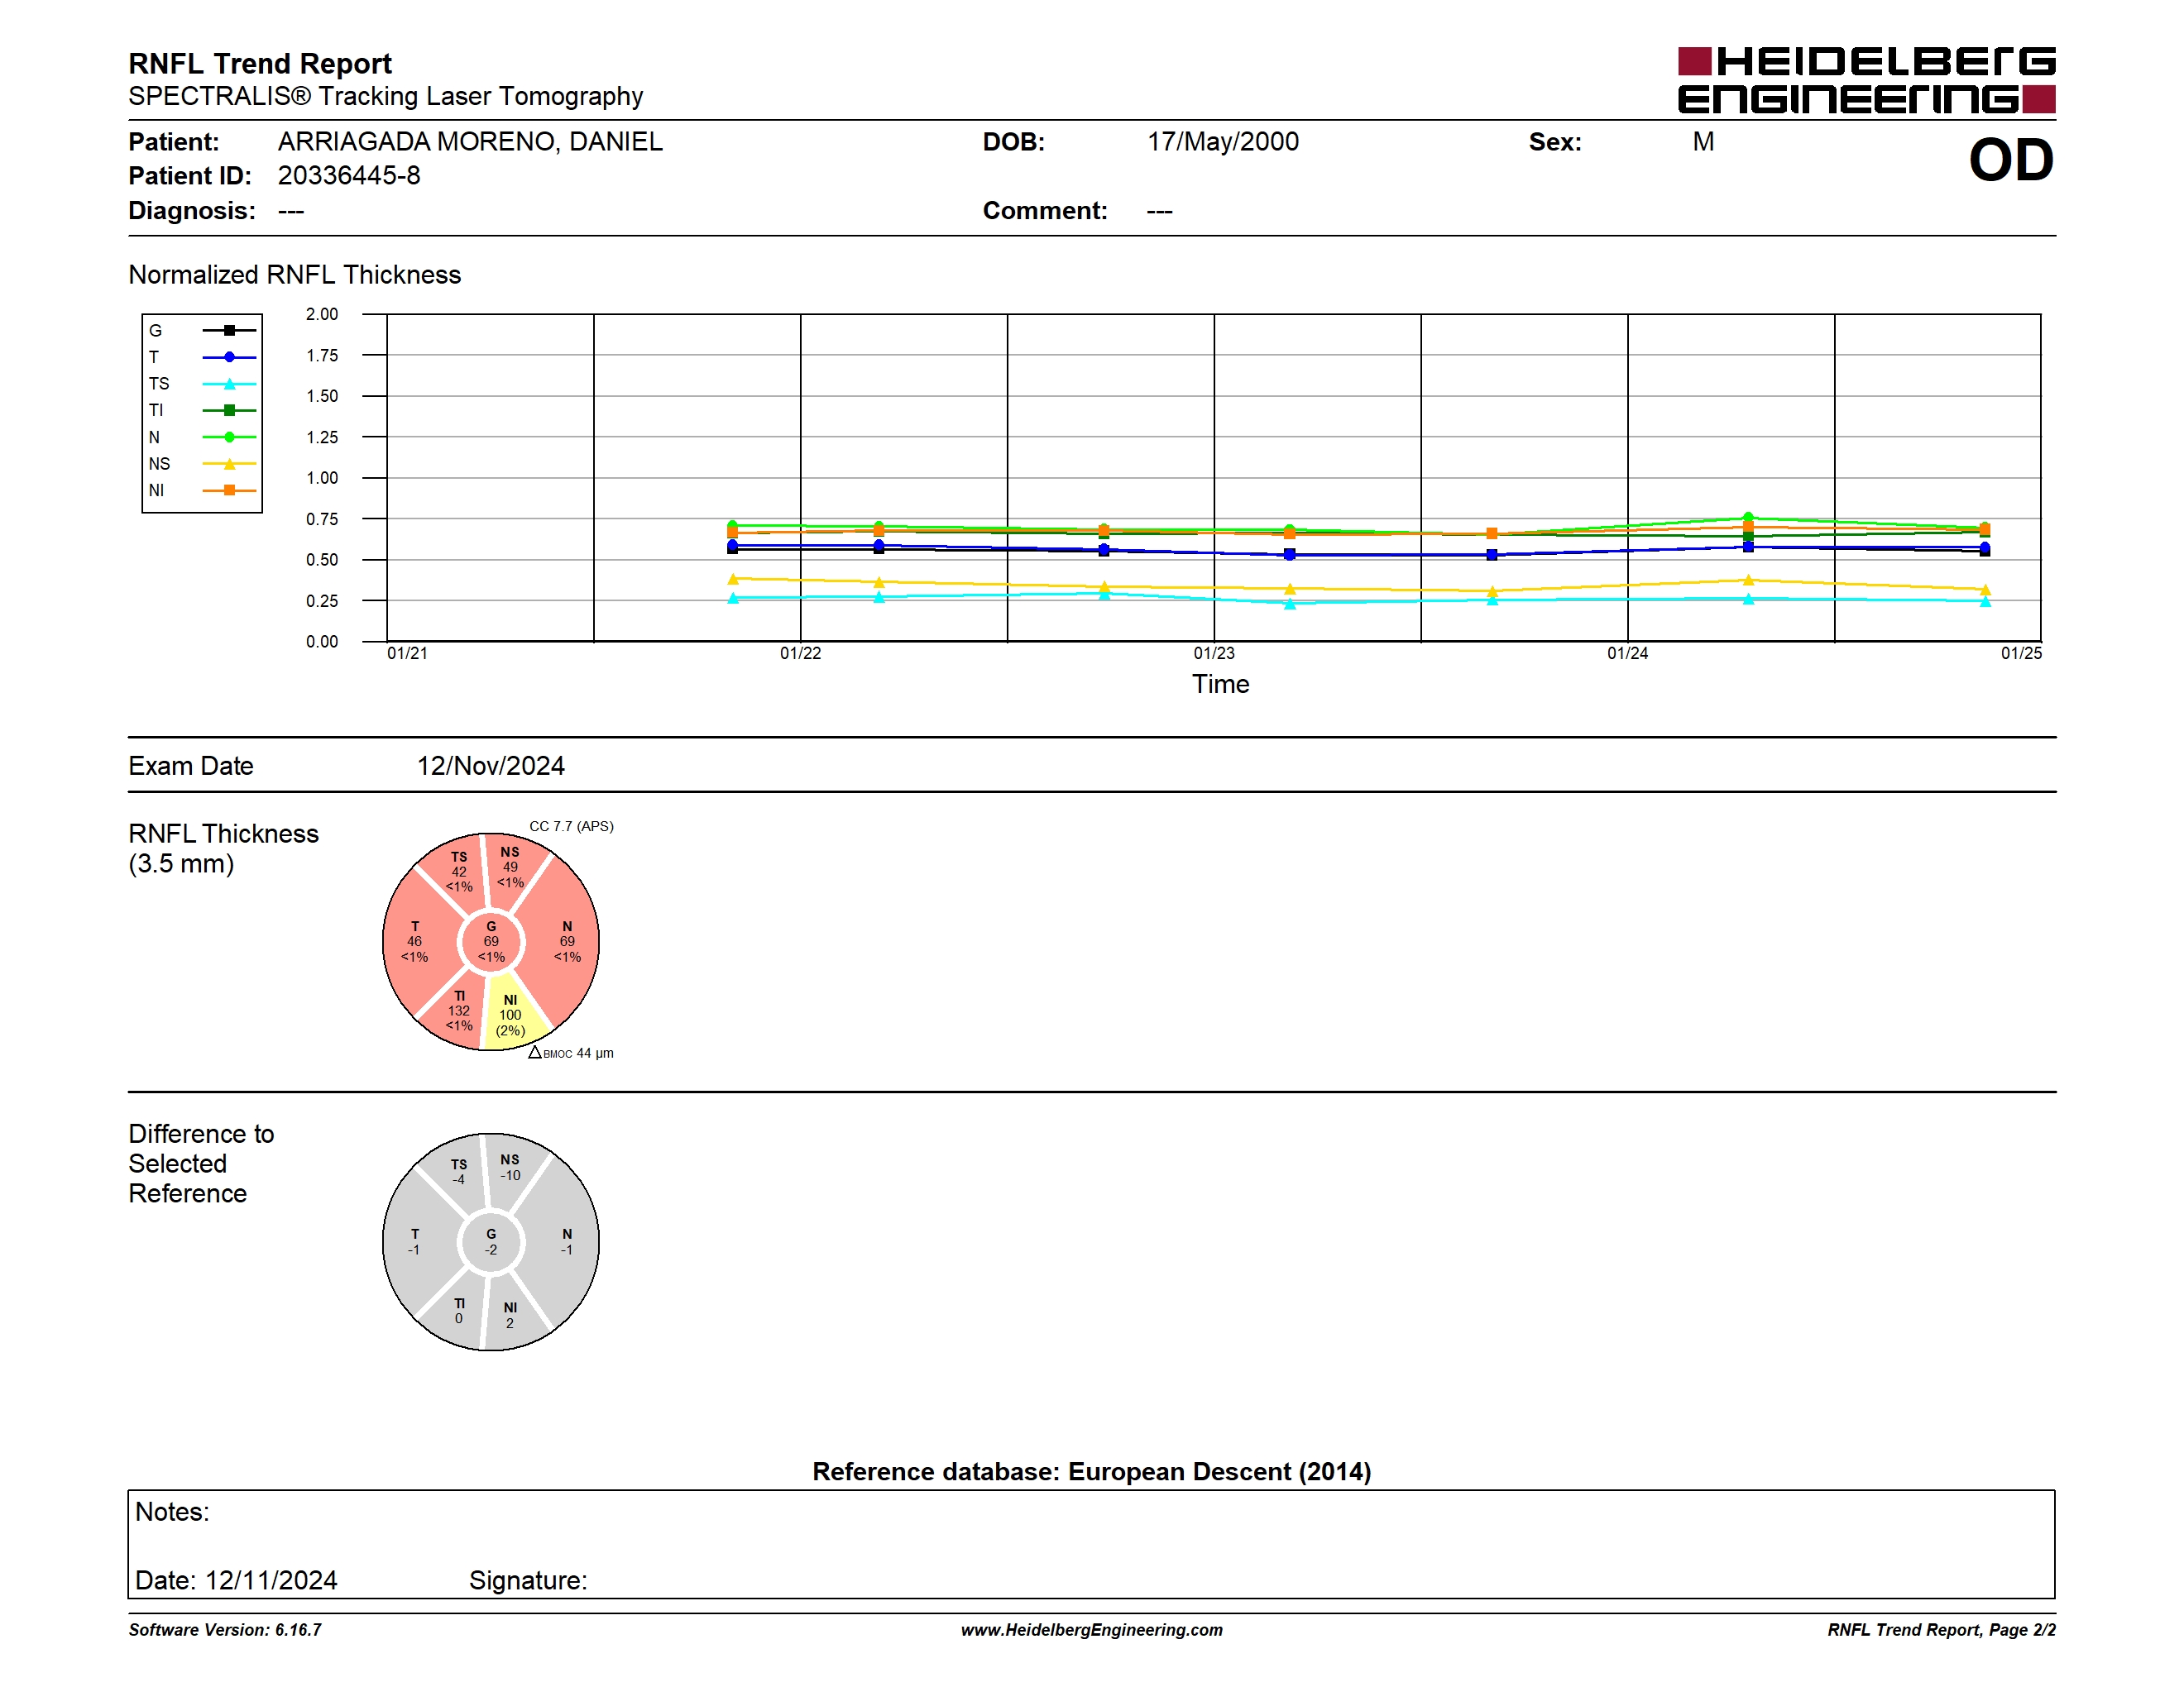The width and height of the screenshot is (2184, 1687).
Task: Click the OD eye label
Action: tap(2011, 160)
